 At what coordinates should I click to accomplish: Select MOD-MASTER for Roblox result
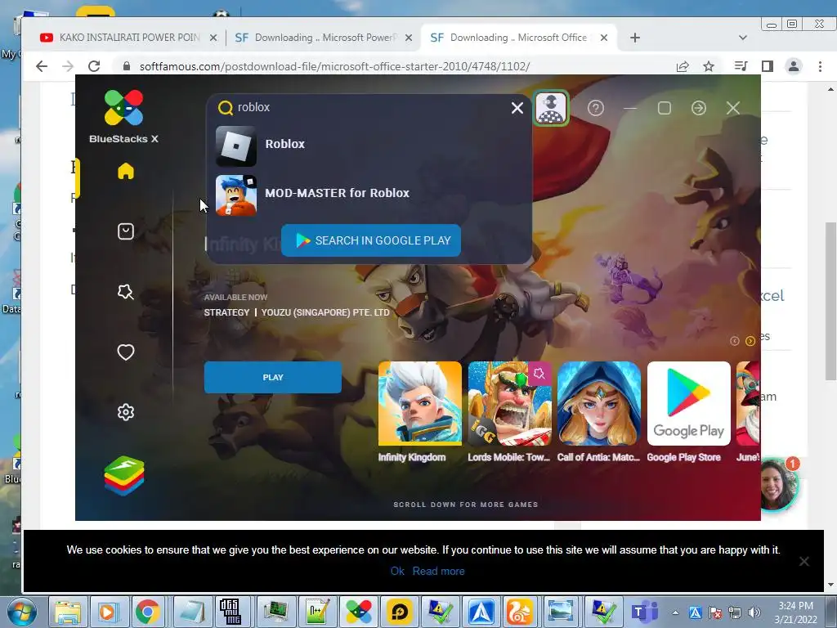pyautogui.click(x=369, y=195)
